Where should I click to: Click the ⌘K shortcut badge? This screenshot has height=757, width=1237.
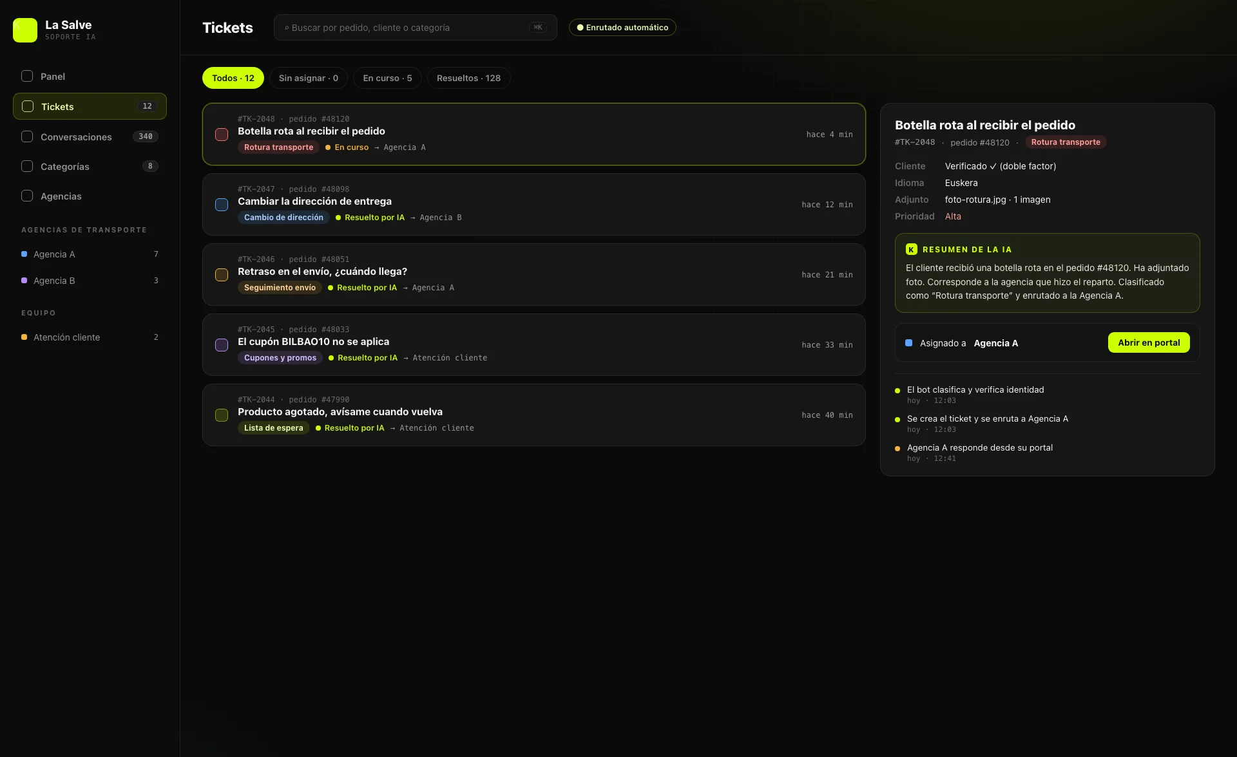pos(537,27)
